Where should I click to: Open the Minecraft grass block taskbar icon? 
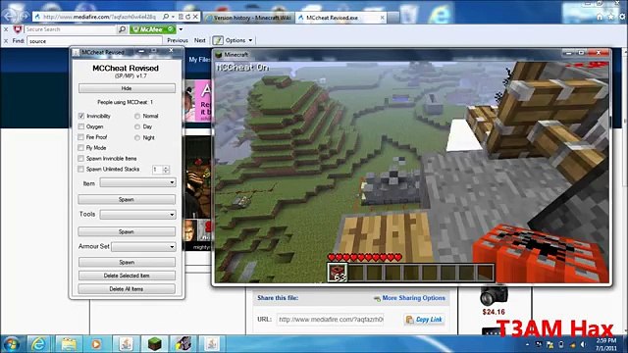tap(155, 344)
